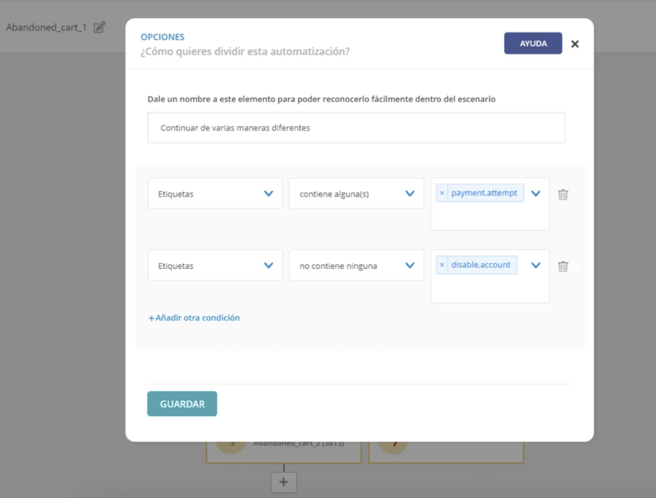Open the 'no contiene ninguna' operator dropdown

click(356, 266)
